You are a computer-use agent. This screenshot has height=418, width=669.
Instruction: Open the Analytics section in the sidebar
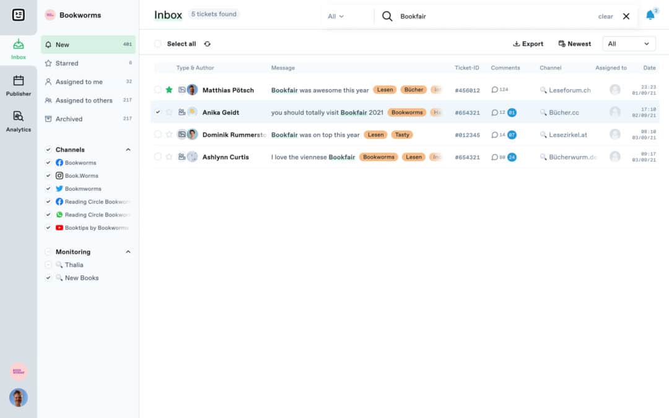(x=19, y=121)
